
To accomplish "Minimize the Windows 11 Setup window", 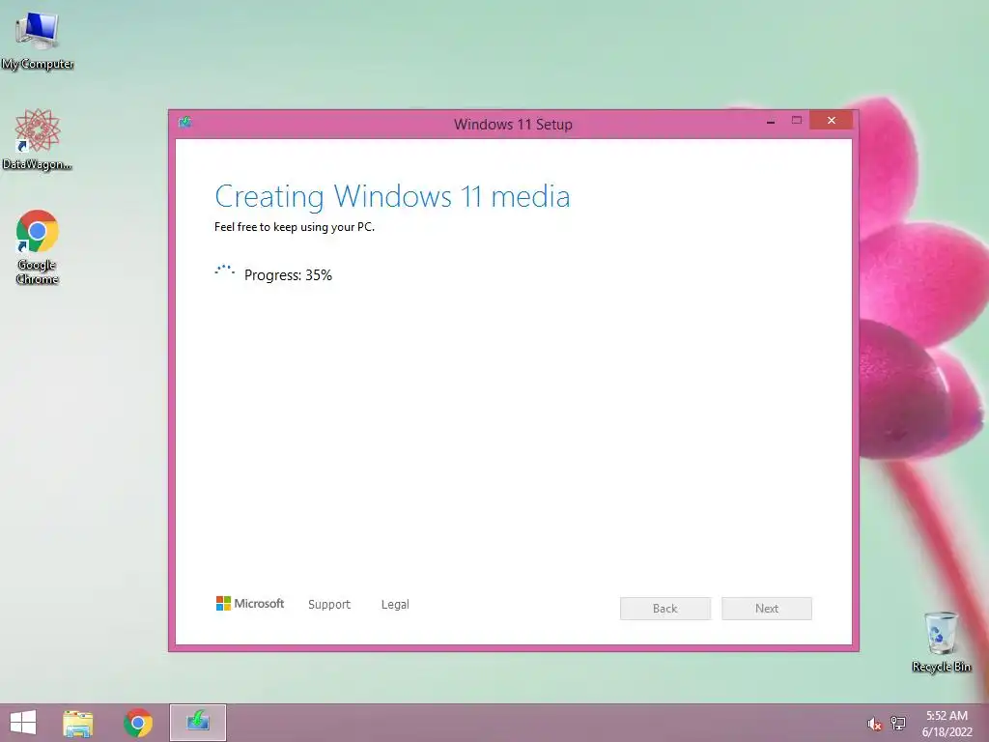I will point(770,121).
